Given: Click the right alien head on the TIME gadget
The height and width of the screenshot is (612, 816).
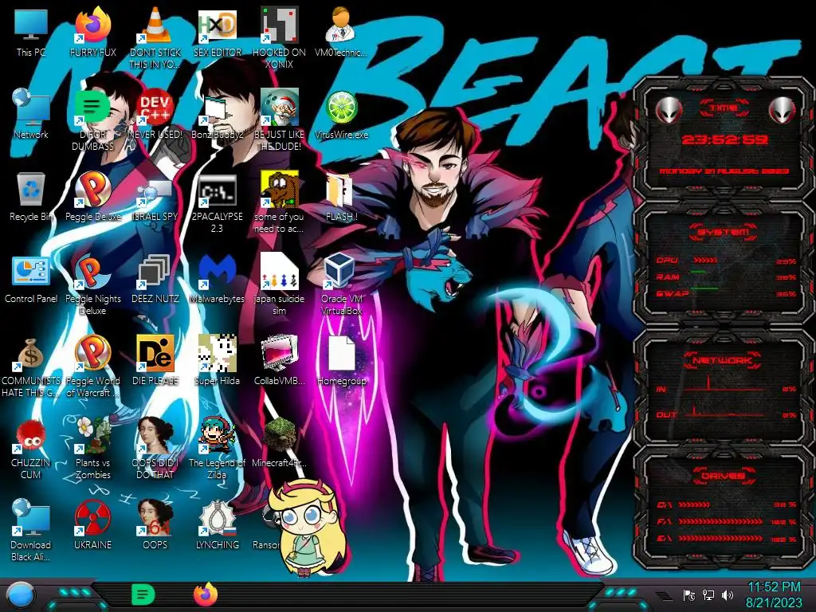Looking at the screenshot, I should [782, 110].
